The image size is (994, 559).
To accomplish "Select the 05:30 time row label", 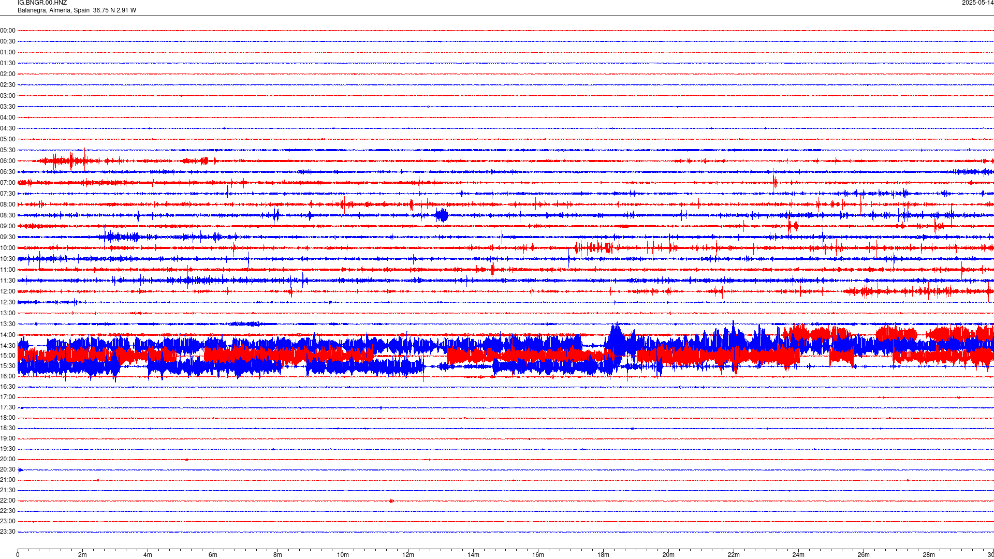I will click(x=8, y=150).
